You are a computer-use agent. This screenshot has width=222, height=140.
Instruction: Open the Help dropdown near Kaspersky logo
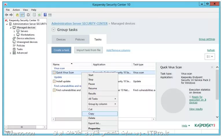pos(186,126)
